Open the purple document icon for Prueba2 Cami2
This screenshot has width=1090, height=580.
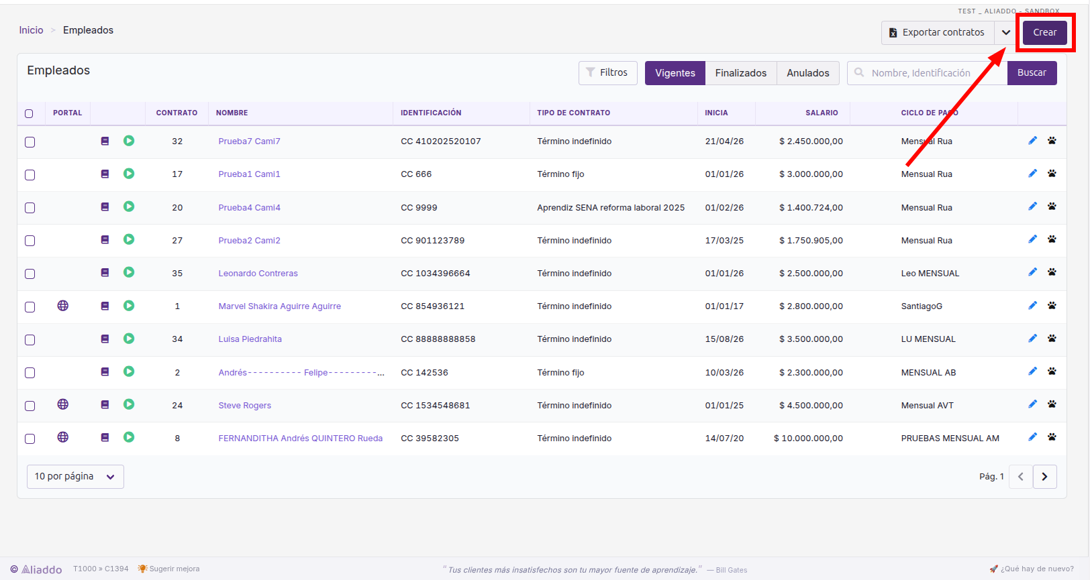(105, 240)
